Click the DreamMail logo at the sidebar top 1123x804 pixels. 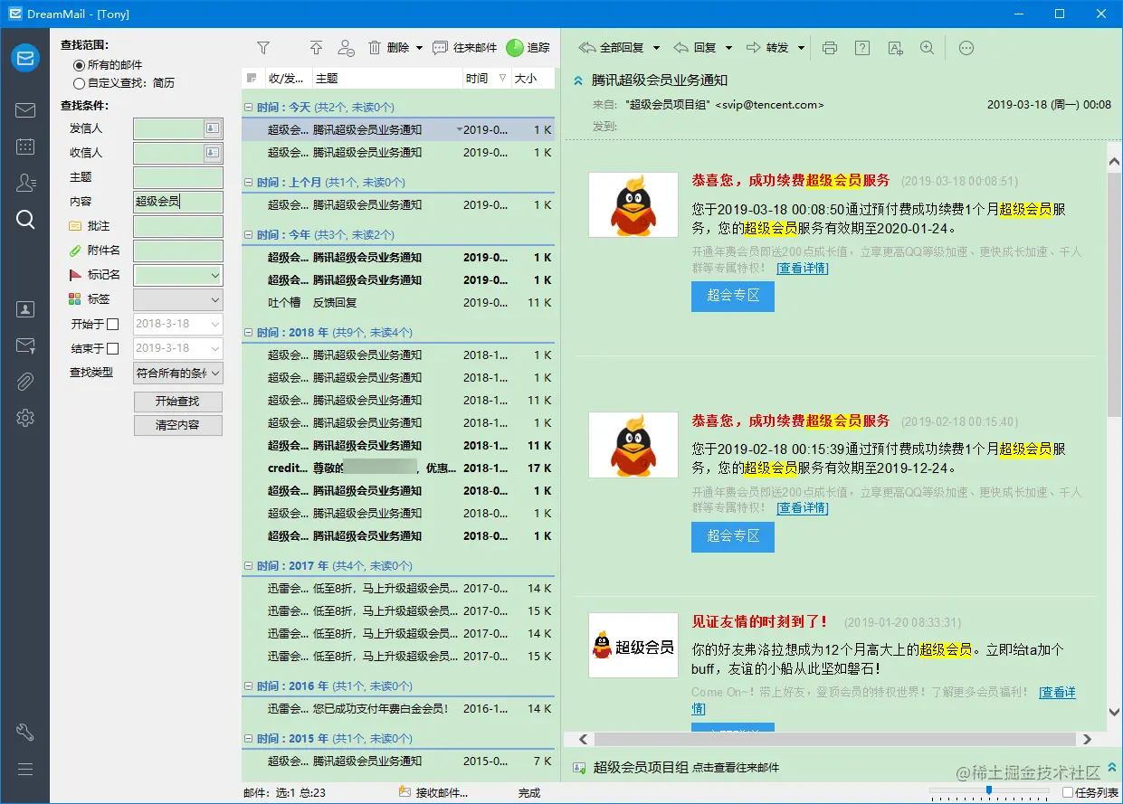[x=25, y=59]
